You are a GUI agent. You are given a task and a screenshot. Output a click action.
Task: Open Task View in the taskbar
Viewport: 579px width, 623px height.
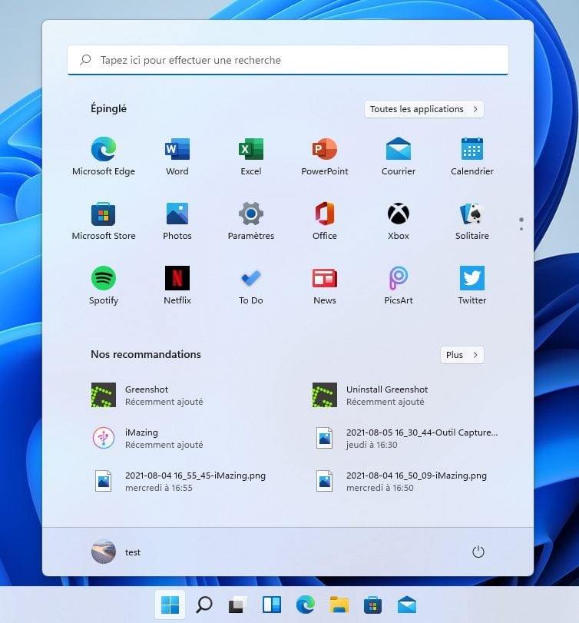237,605
